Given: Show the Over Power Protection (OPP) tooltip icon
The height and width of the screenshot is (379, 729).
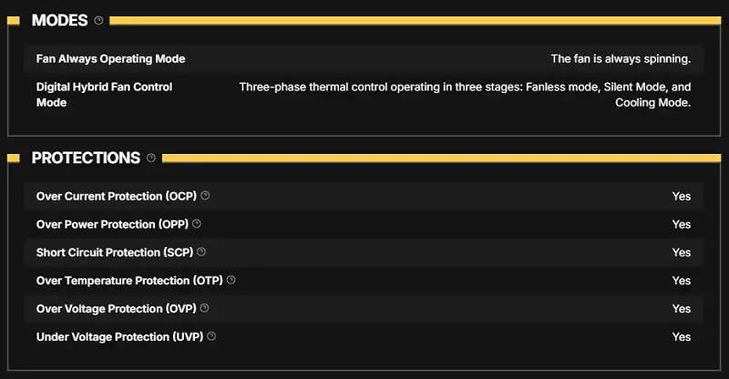Looking at the screenshot, I should point(197,224).
